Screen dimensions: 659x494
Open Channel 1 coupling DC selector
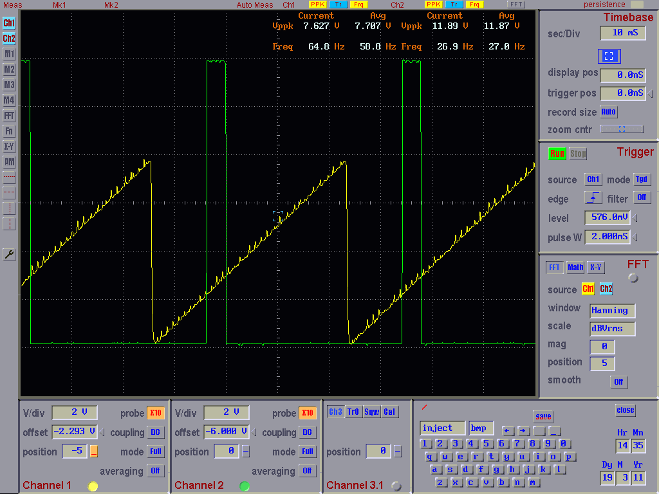[156, 432]
